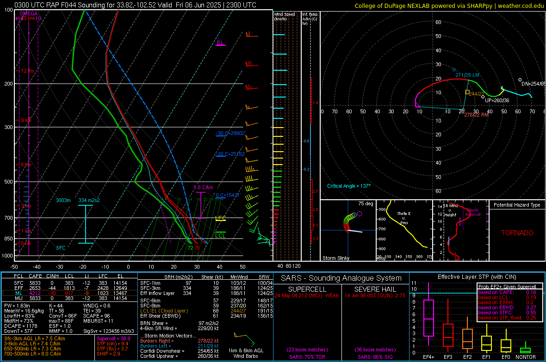Click the 'DN=254/65' Corfidi vector label
Viewport: 546px width, 362px height.
pos(533,84)
